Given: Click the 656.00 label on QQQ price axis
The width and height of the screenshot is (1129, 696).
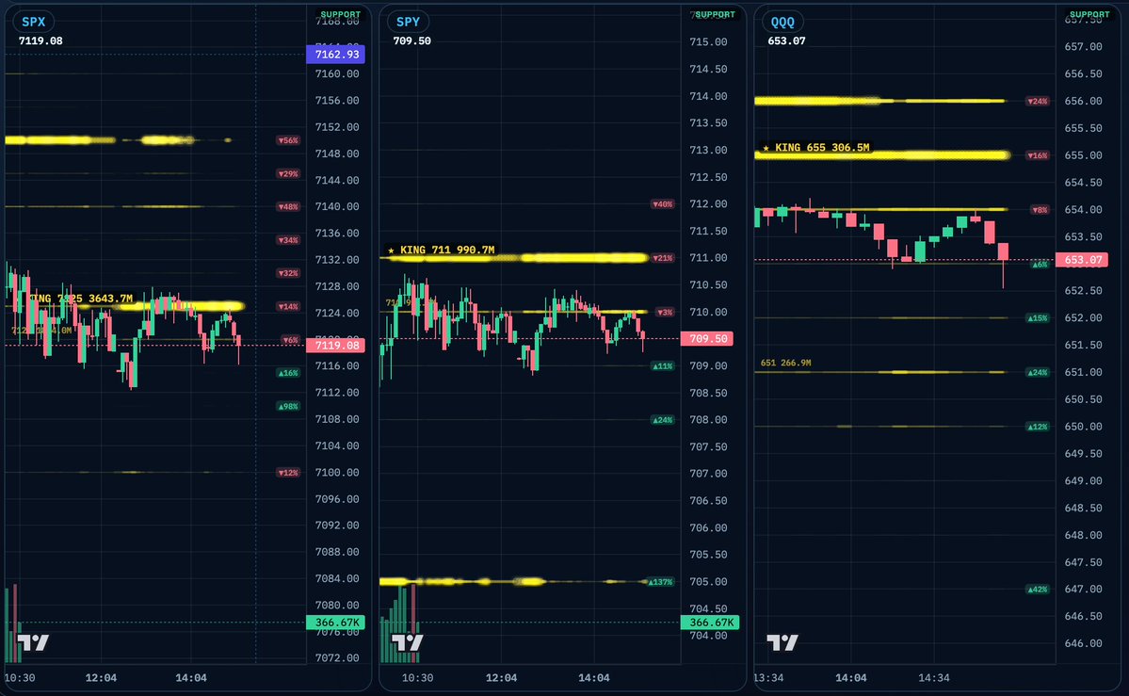Looking at the screenshot, I should 1083,101.
